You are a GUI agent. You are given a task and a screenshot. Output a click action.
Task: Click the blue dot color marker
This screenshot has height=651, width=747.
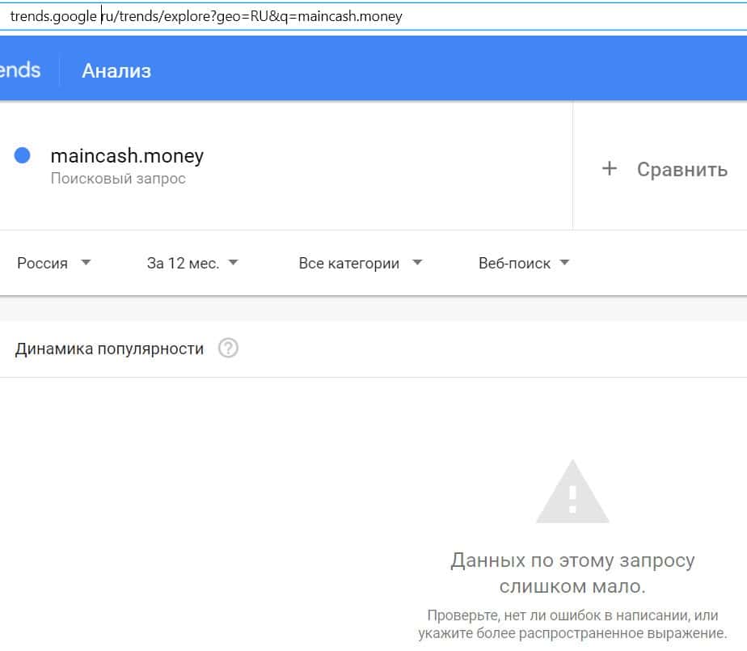(x=23, y=155)
